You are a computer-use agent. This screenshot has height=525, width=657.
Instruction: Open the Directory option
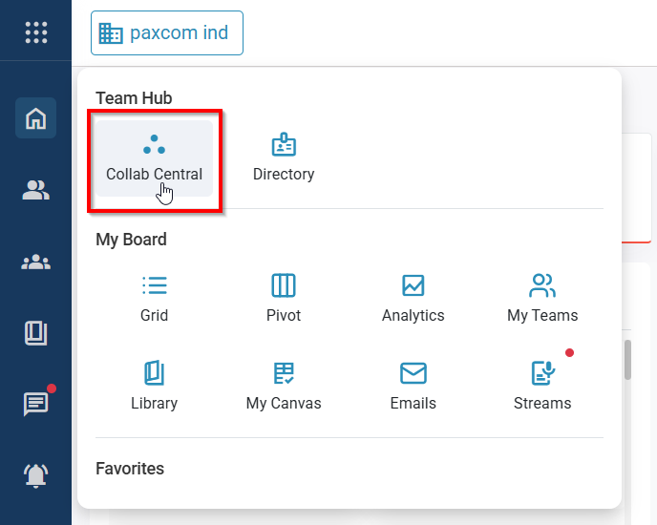click(x=284, y=158)
